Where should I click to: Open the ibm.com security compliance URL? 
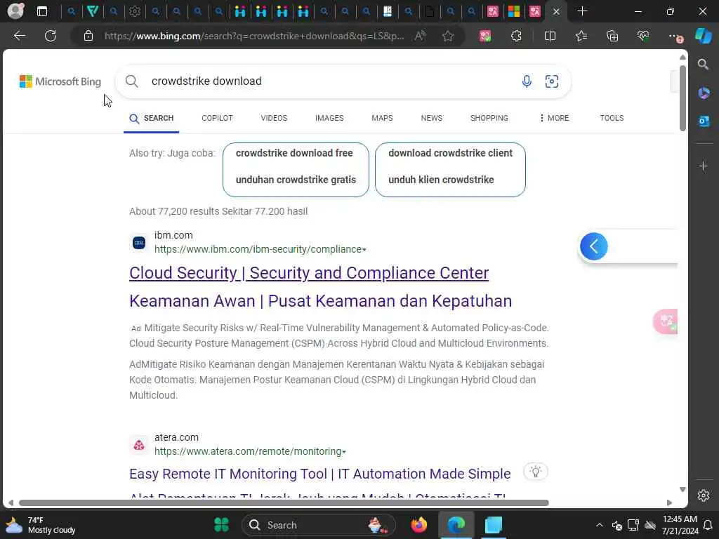258,249
